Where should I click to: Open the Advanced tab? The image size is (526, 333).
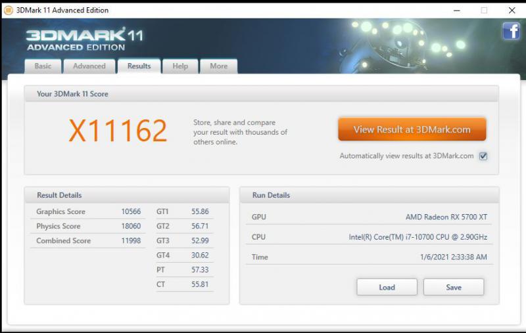(x=89, y=66)
